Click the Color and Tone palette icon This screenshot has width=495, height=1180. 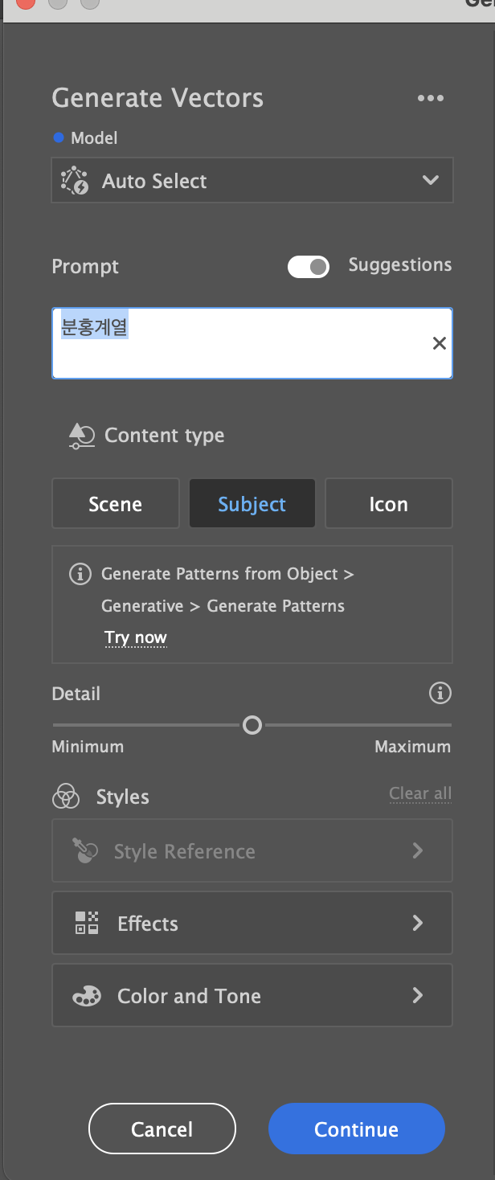point(87,997)
